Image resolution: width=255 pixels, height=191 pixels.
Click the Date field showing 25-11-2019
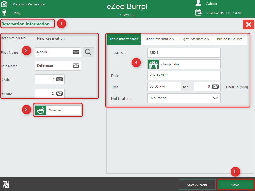point(184,75)
